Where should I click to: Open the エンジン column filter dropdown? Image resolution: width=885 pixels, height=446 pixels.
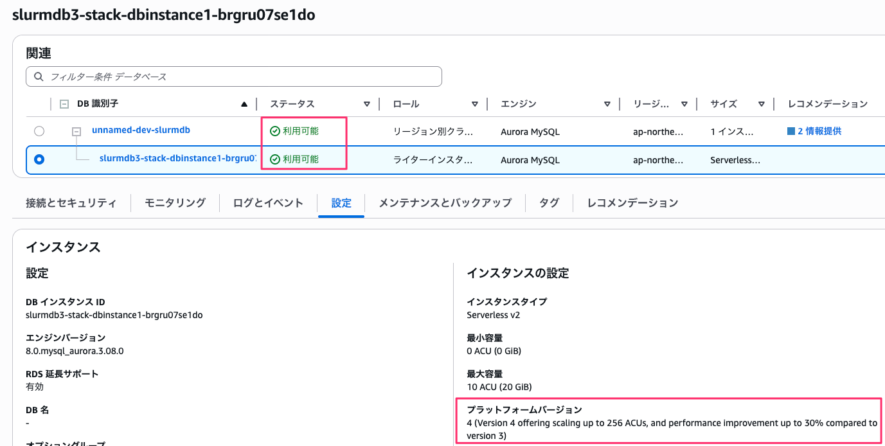(x=607, y=103)
